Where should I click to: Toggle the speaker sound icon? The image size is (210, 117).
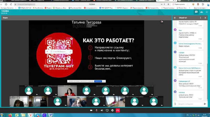[x=102, y=110]
